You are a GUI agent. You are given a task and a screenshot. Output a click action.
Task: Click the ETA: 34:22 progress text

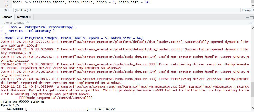coord(104,109)
